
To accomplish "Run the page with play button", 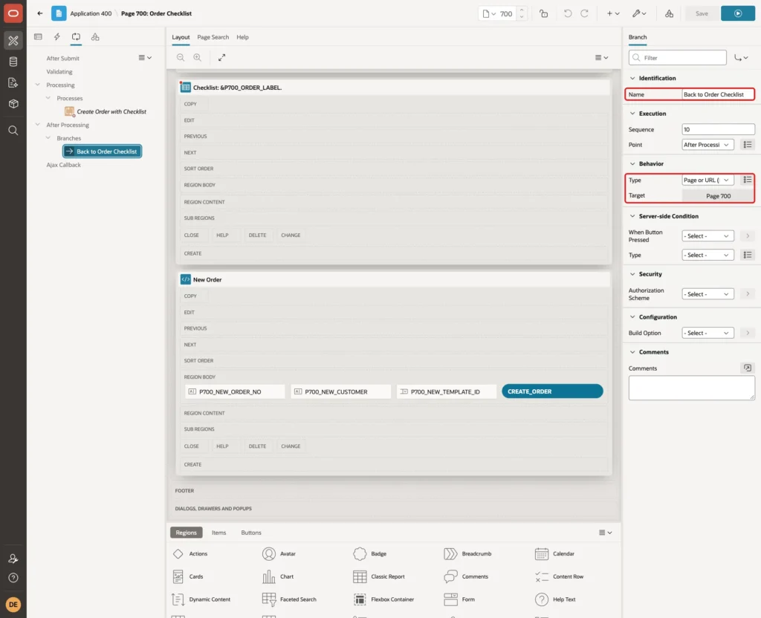I will [x=738, y=13].
